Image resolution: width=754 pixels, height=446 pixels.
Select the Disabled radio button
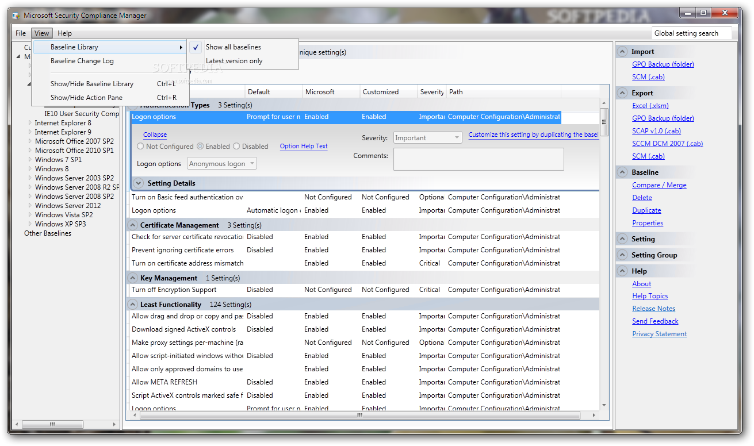point(236,147)
